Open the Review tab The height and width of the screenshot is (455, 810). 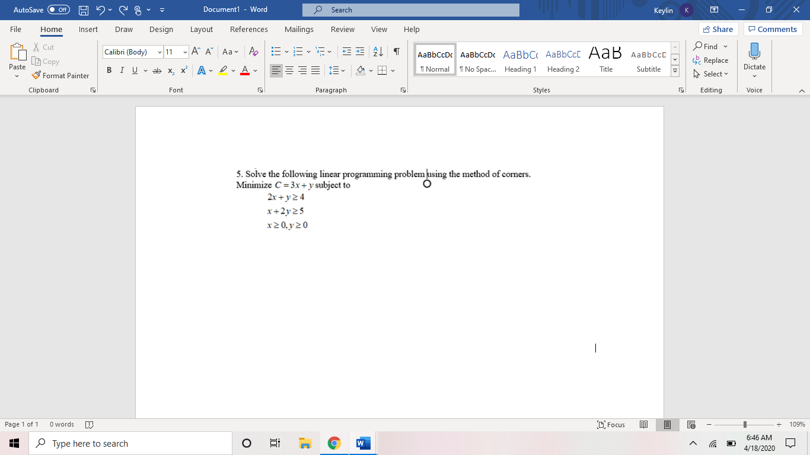pos(342,29)
